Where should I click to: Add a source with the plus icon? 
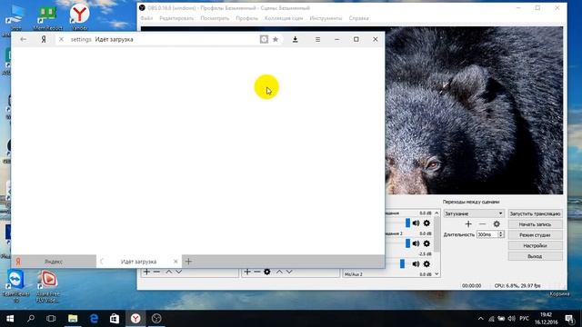[247, 272]
